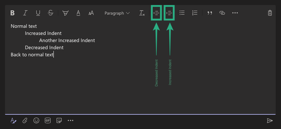Toggle the Format compose box button
Screen dimensions: 281x129
pyautogui.click(x=14, y=120)
